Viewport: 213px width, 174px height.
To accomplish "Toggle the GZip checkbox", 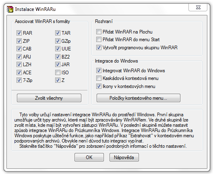I will 58,41.
